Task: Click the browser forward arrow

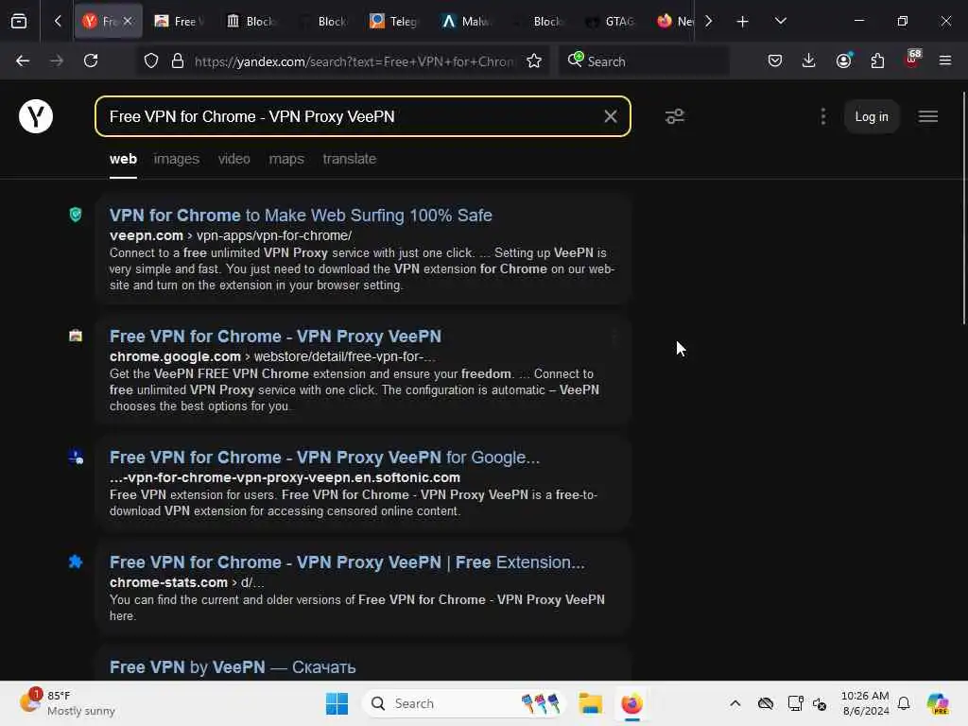Action: point(57,61)
